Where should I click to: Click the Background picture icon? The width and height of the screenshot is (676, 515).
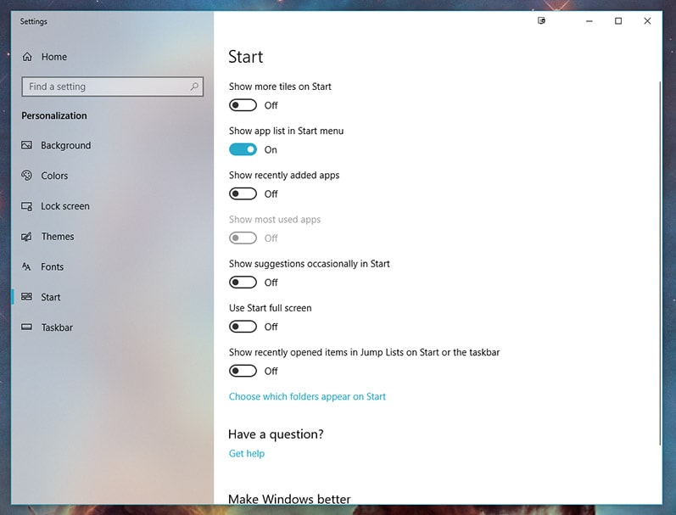pyautogui.click(x=27, y=145)
